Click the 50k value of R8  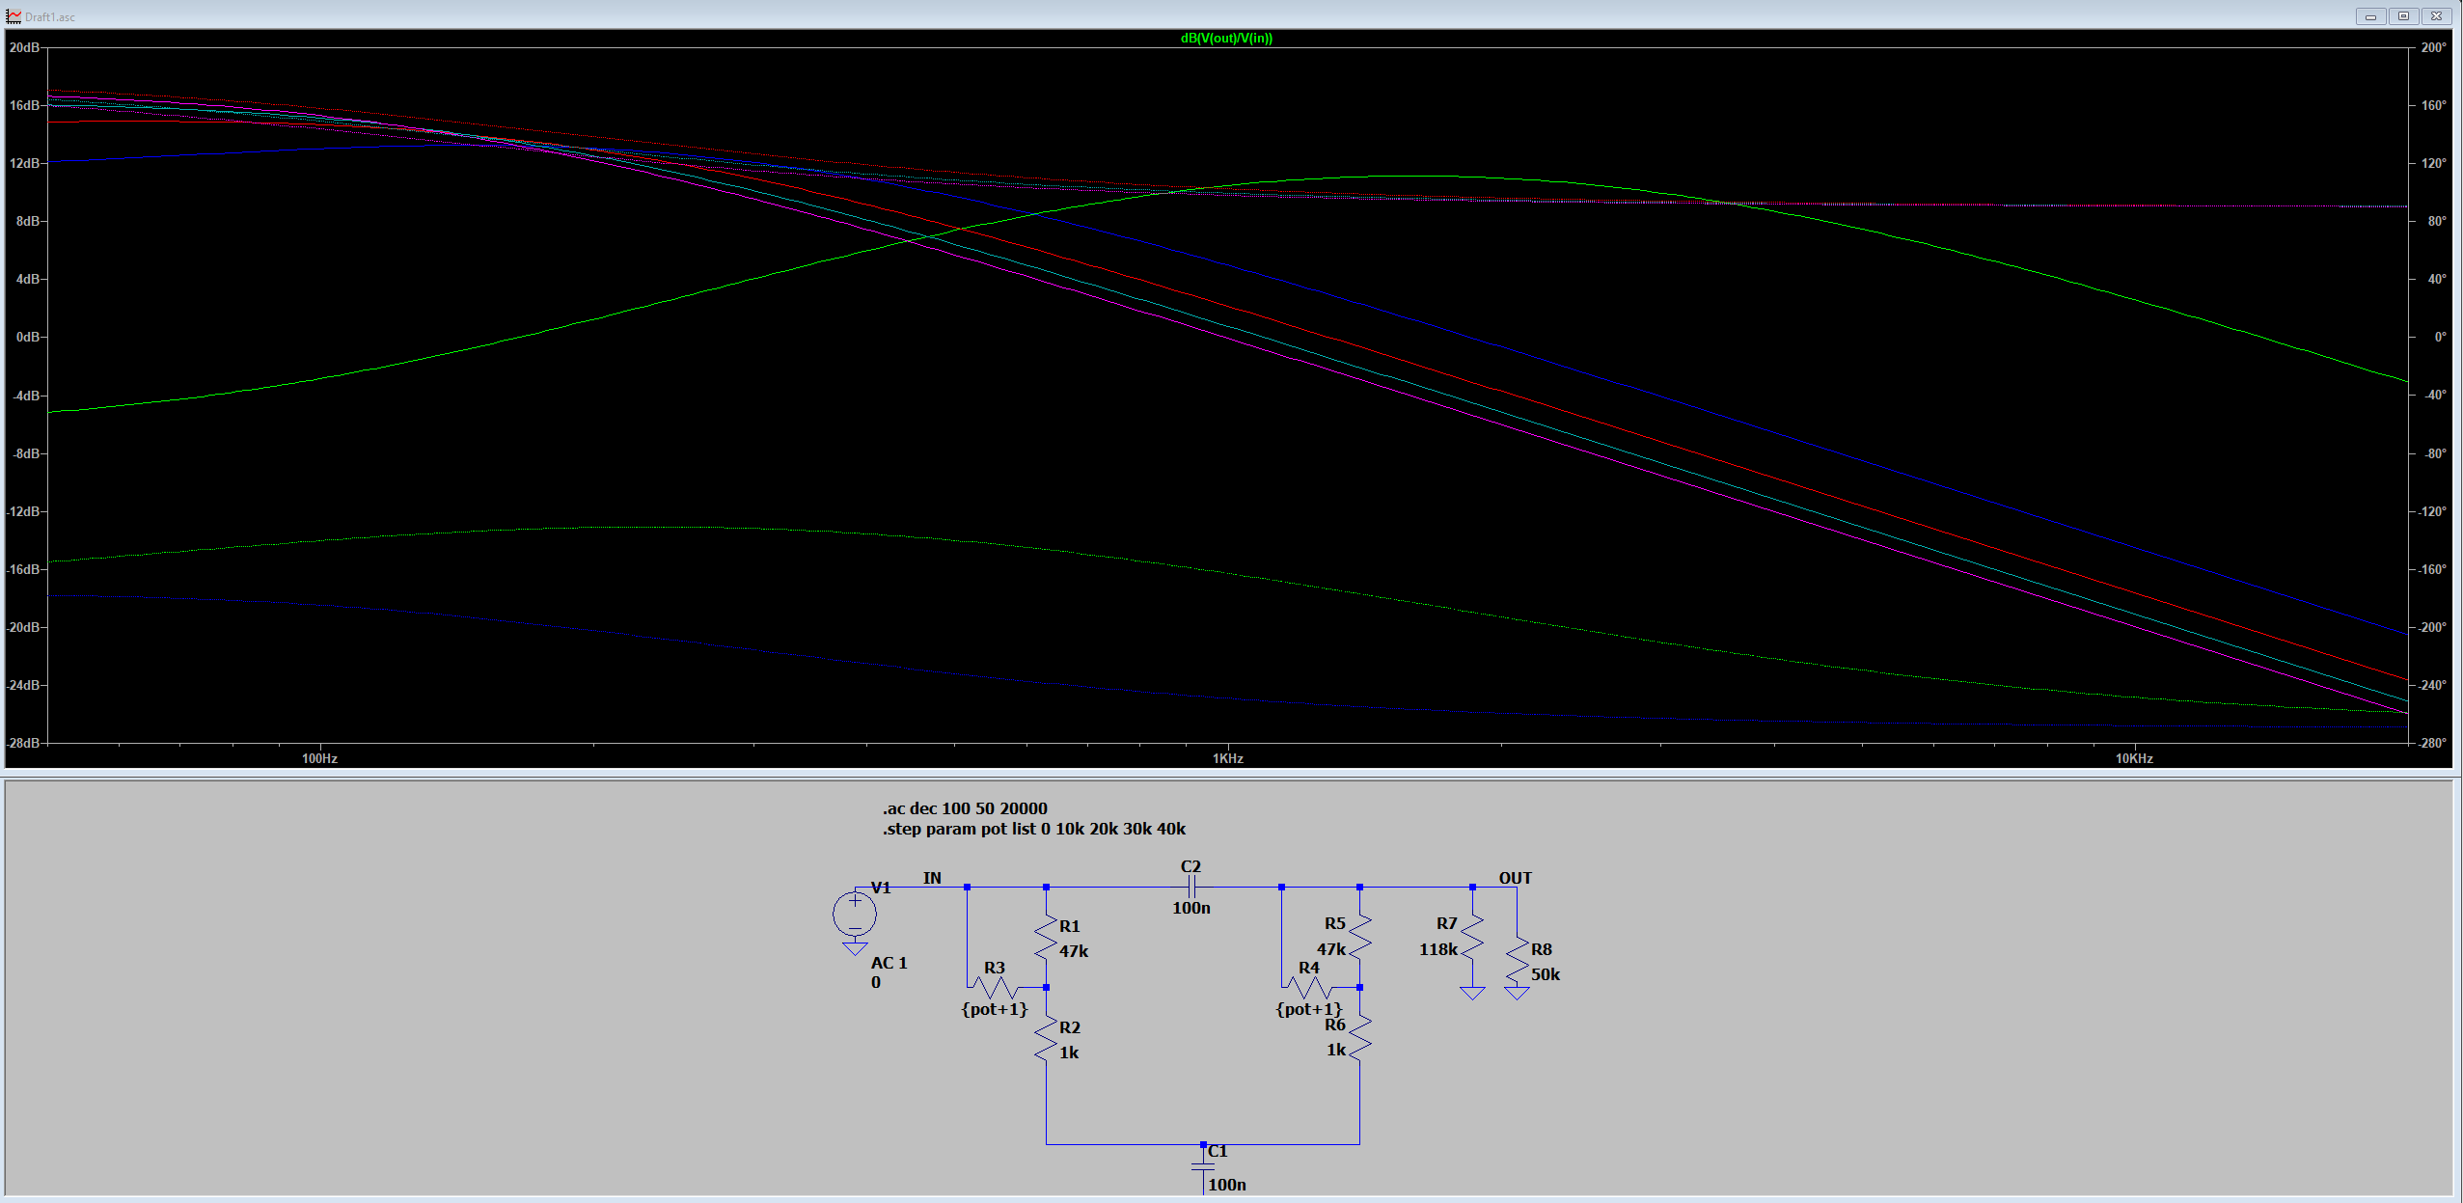coord(1546,974)
